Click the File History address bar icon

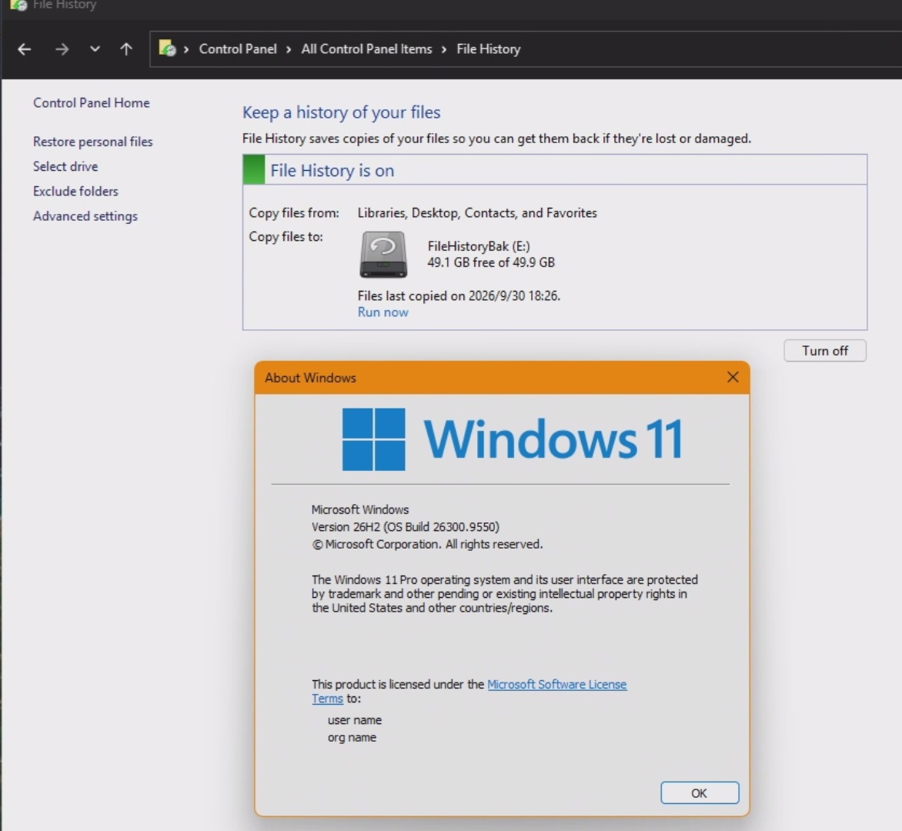[x=168, y=48]
